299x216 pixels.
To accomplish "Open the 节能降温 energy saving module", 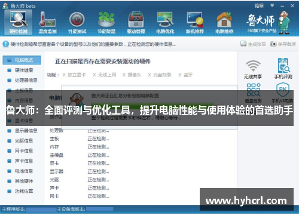I will (x=106, y=22).
